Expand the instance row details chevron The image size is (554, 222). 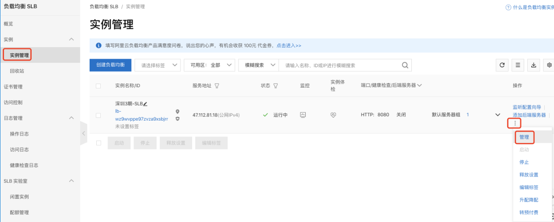pyautogui.click(x=498, y=115)
